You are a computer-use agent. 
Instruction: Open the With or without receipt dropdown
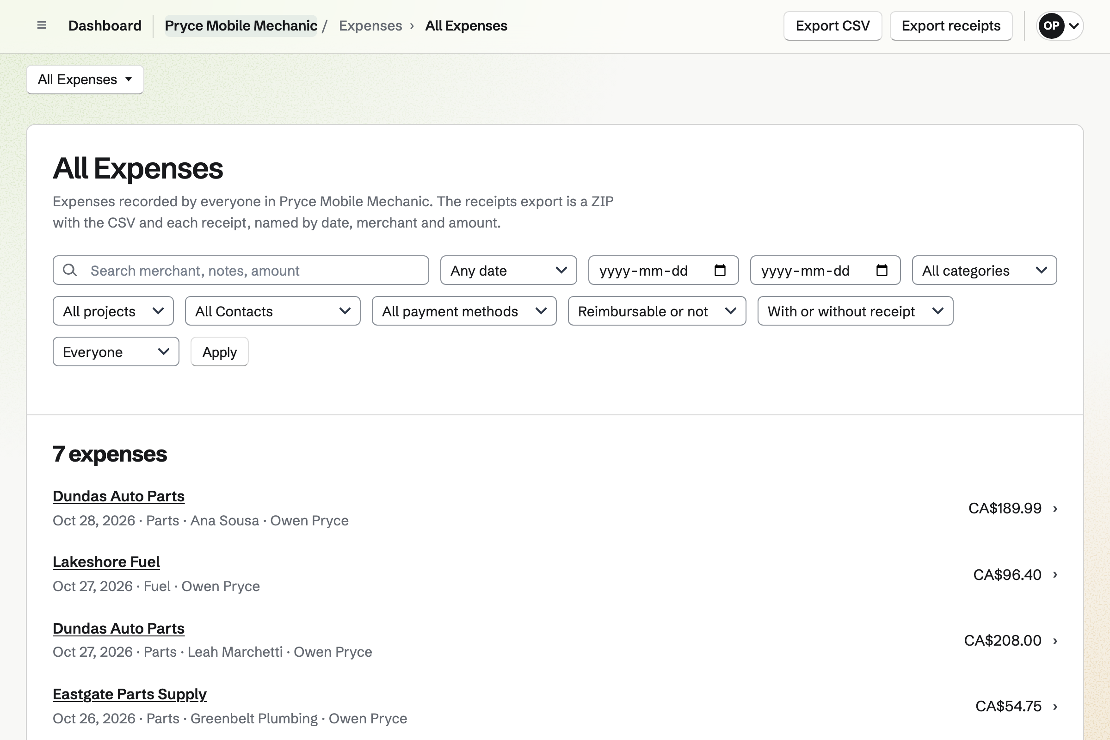click(855, 311)
